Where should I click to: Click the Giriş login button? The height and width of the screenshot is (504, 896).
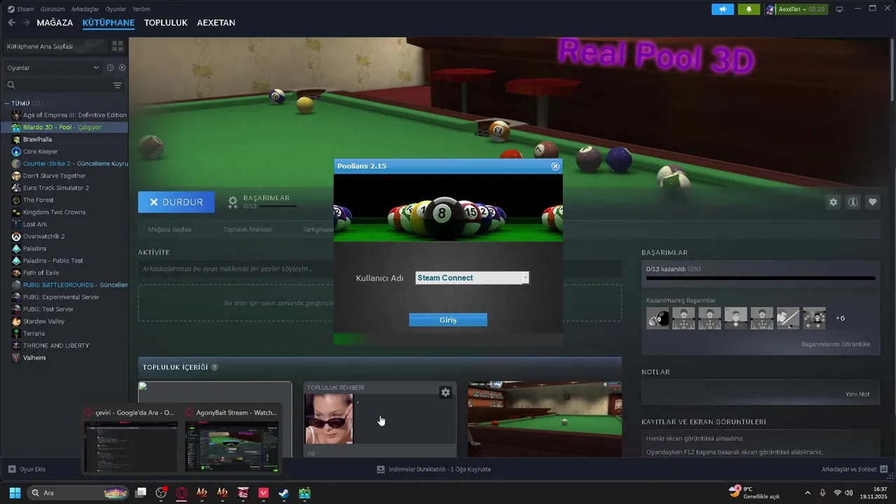tap(448, 320)
